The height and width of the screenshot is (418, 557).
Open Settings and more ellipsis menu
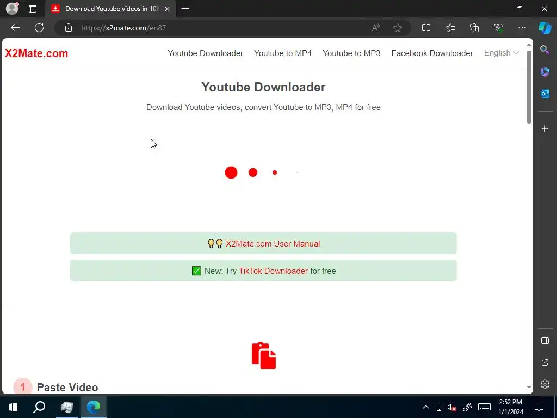[522, 28]
